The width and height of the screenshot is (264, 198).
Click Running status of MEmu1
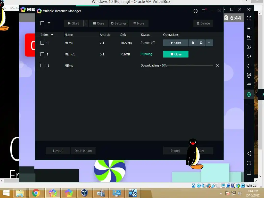coord(146,54)
